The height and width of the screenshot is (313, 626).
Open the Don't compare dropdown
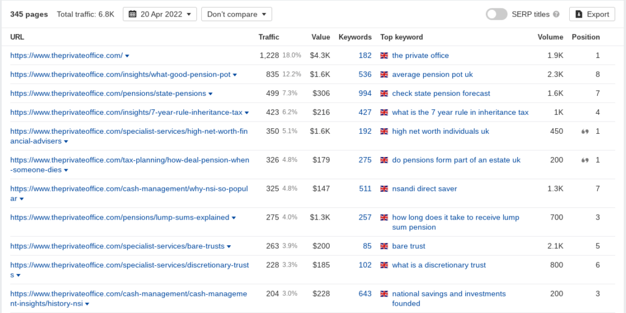coord(237,15)
